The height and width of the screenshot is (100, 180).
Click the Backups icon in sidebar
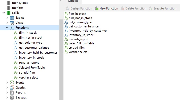tap(12, 98)
